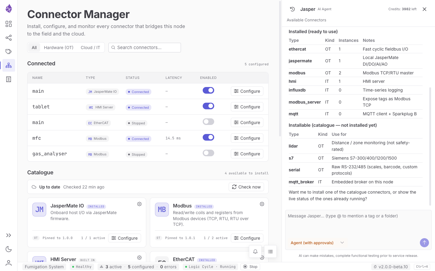Configure the tablet connector
This screenshot has height=271, width=435.
[247, 107]
